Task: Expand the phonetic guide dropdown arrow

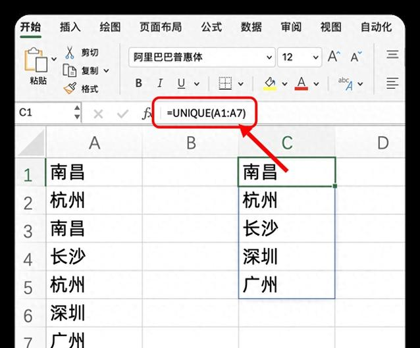Action: point(360,84)
